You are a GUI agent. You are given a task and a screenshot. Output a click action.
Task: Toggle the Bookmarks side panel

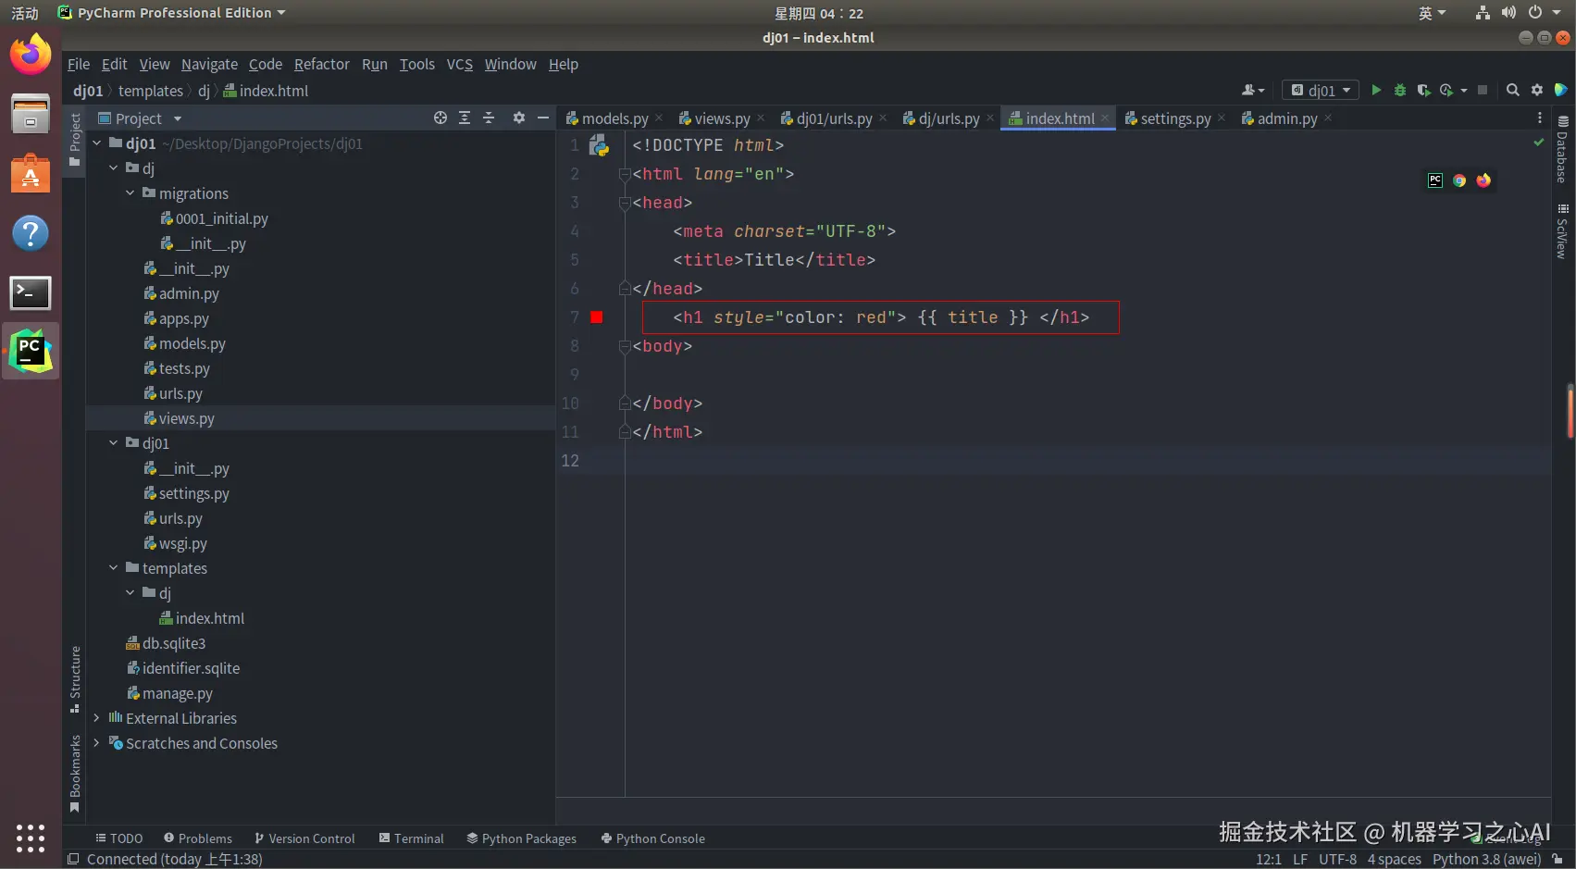(x=75, y=772)
